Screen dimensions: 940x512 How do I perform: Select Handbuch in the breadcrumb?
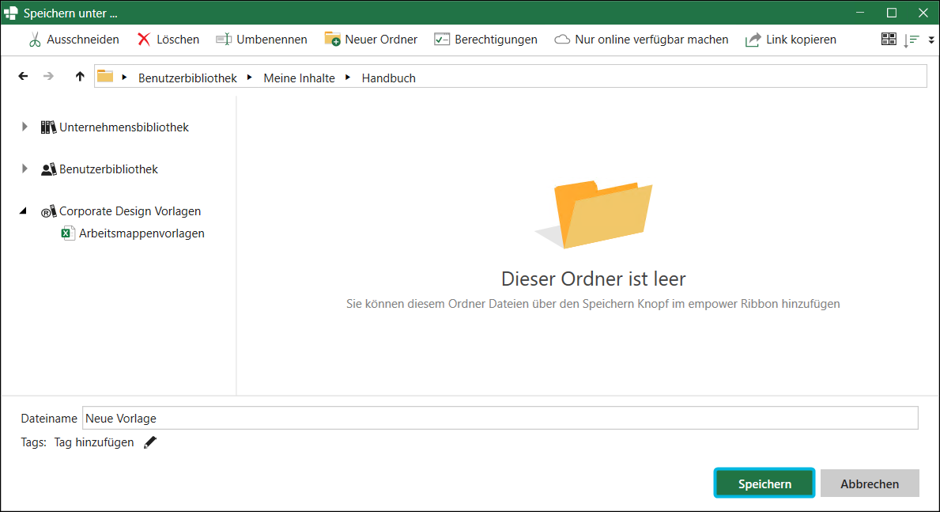(388, 78)
